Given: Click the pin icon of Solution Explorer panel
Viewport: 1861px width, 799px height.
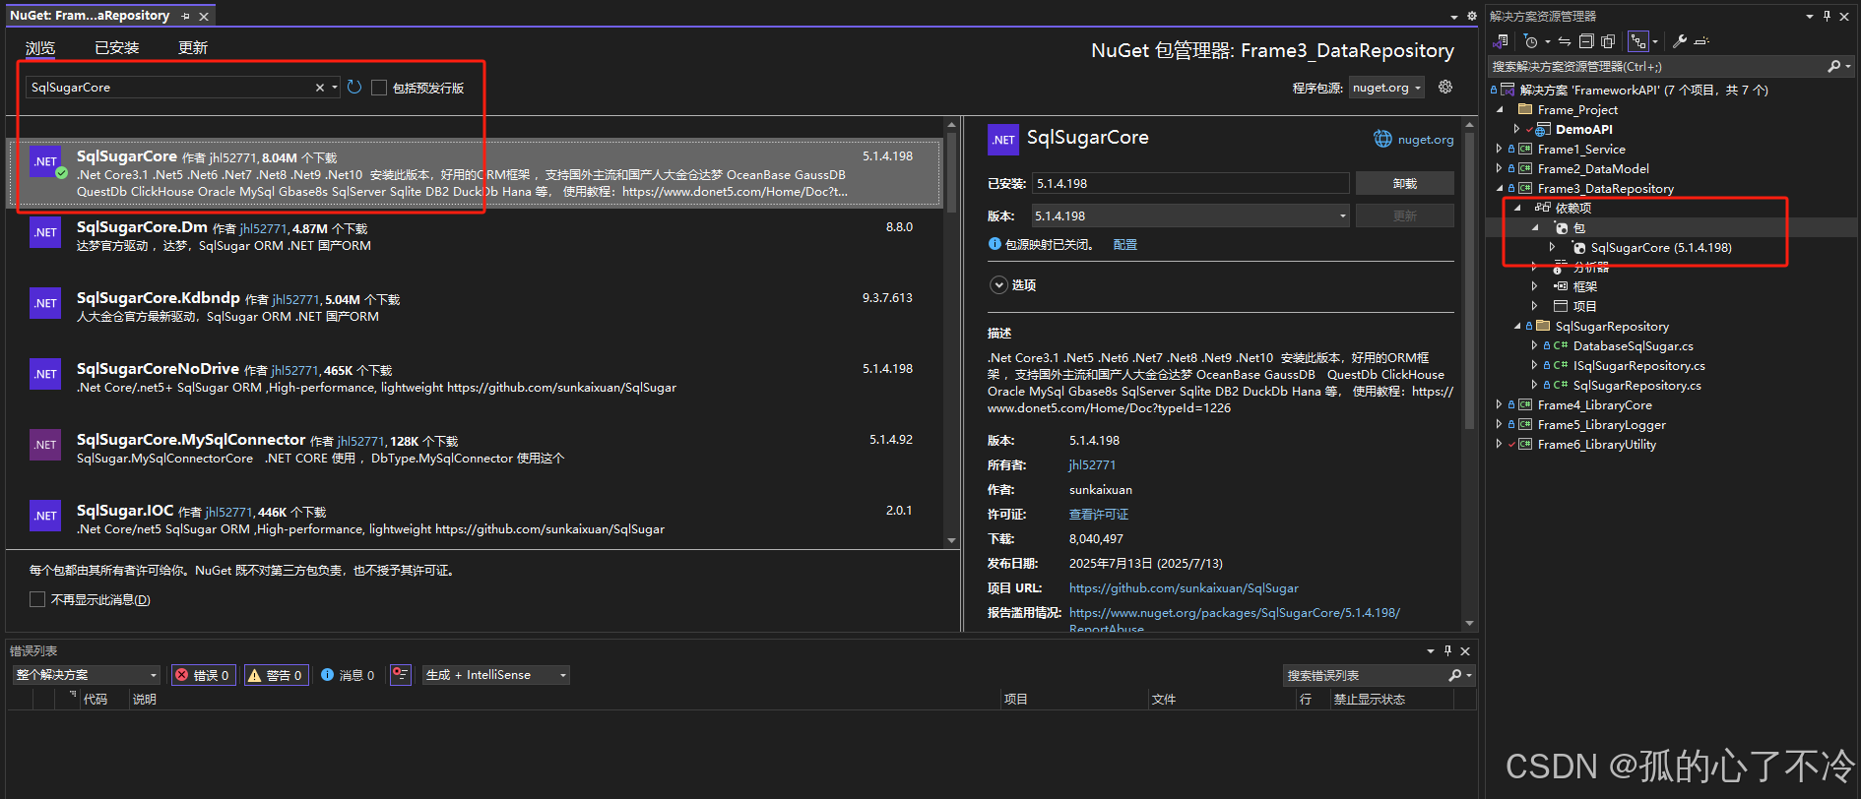Looking at the screenshot, I should [x=1827, y=16].
